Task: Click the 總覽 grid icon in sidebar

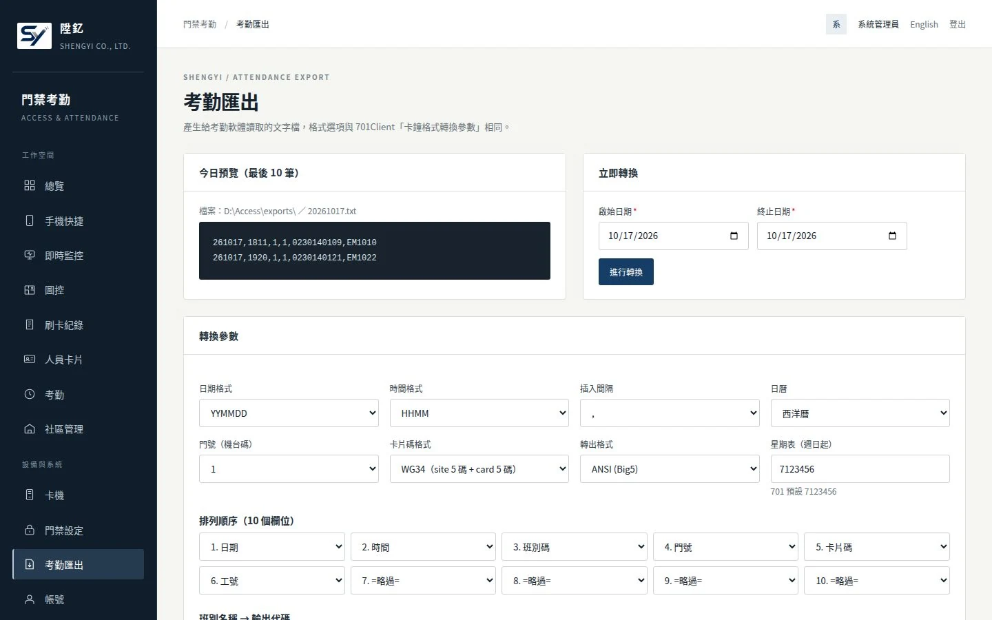Action: [x=30, y=185]
